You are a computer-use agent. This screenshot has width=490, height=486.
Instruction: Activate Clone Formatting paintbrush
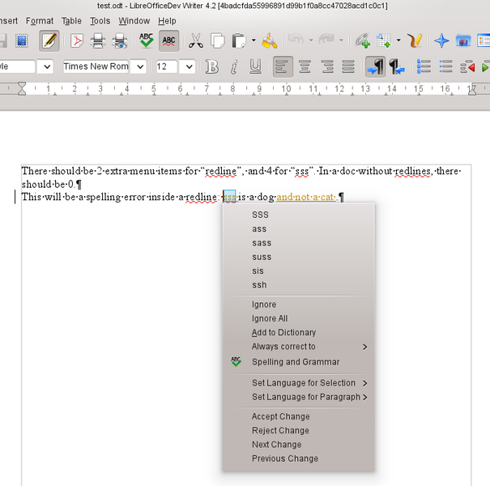[x=270, y=41]
